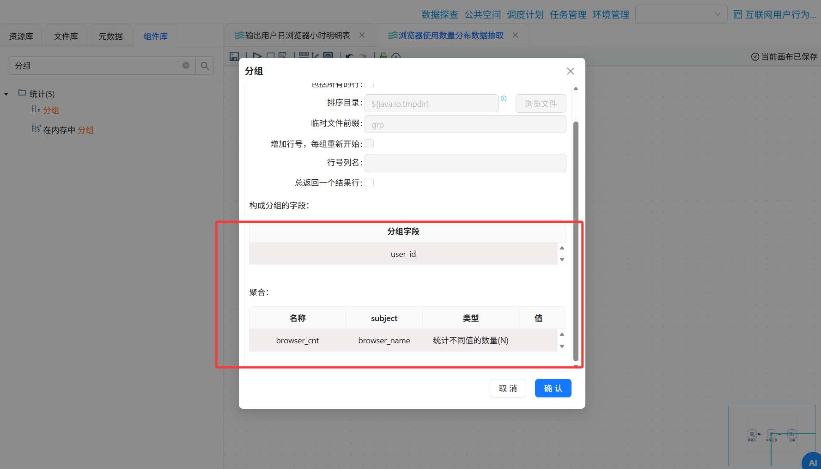
Task: Clear the 分组 search text with the x icon
Action: 186,66
